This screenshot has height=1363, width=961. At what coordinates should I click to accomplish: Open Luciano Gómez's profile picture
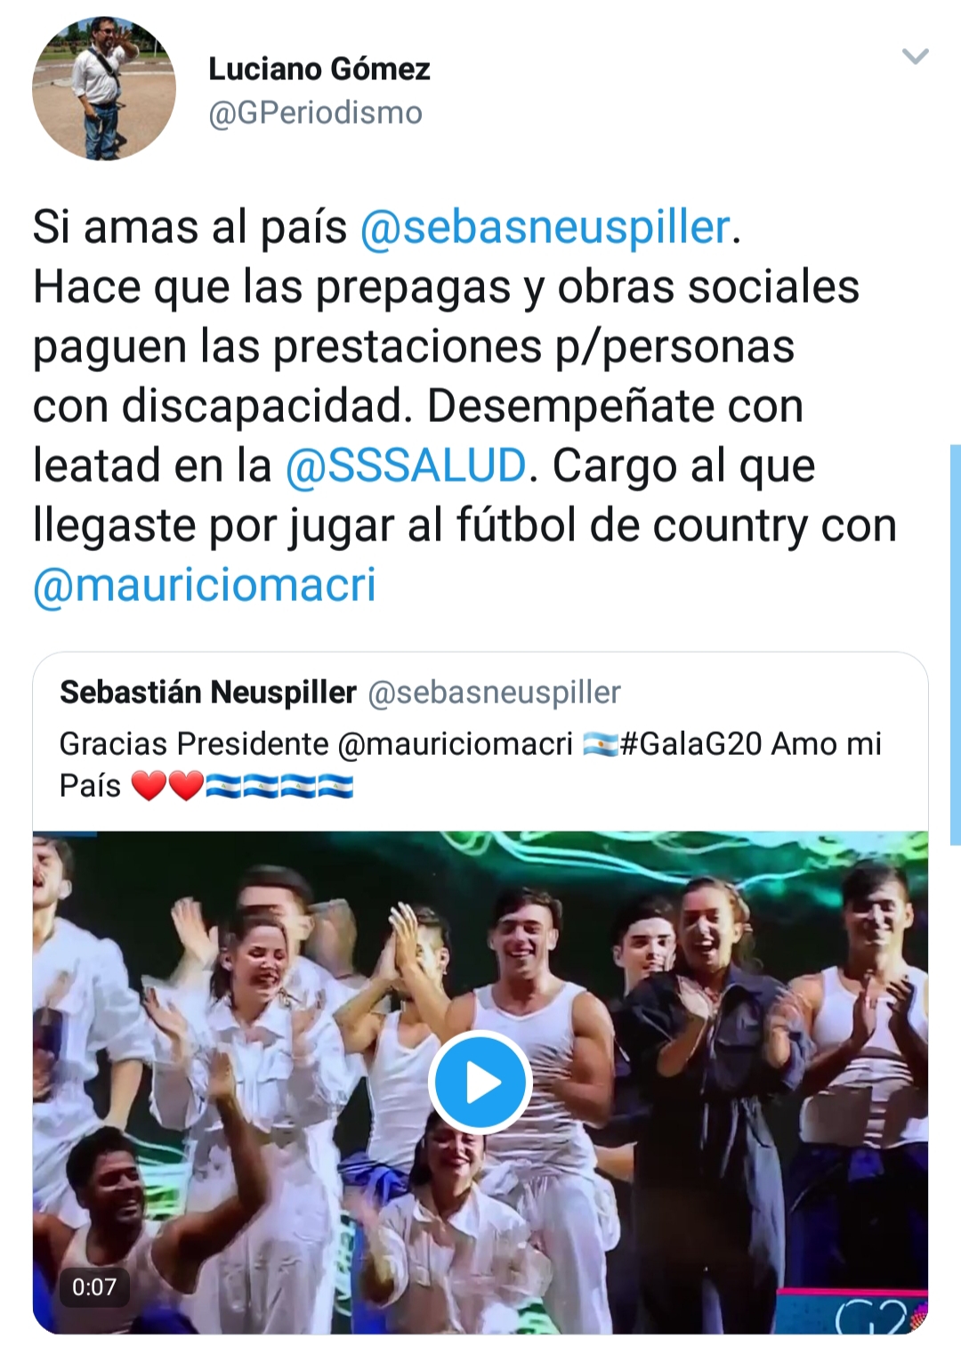(x=104, y=88)
